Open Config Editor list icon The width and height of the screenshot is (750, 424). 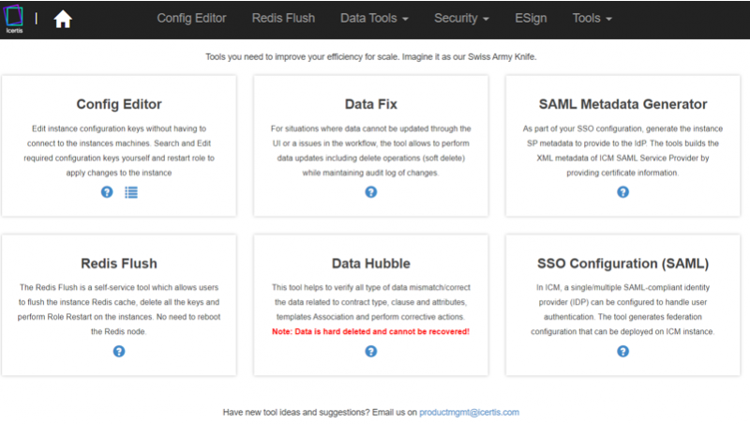(x=131, y=192)
